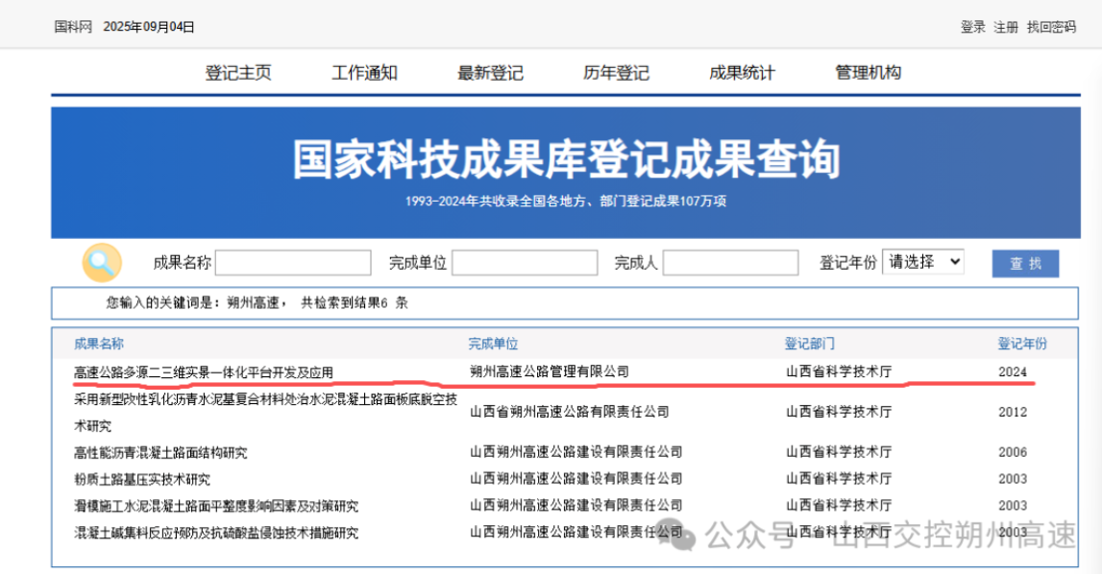Open 高性能沥青混凝土路面结构研究 result
The image size is (1102, 574).
pyautogui.click(x=160, y=452)
